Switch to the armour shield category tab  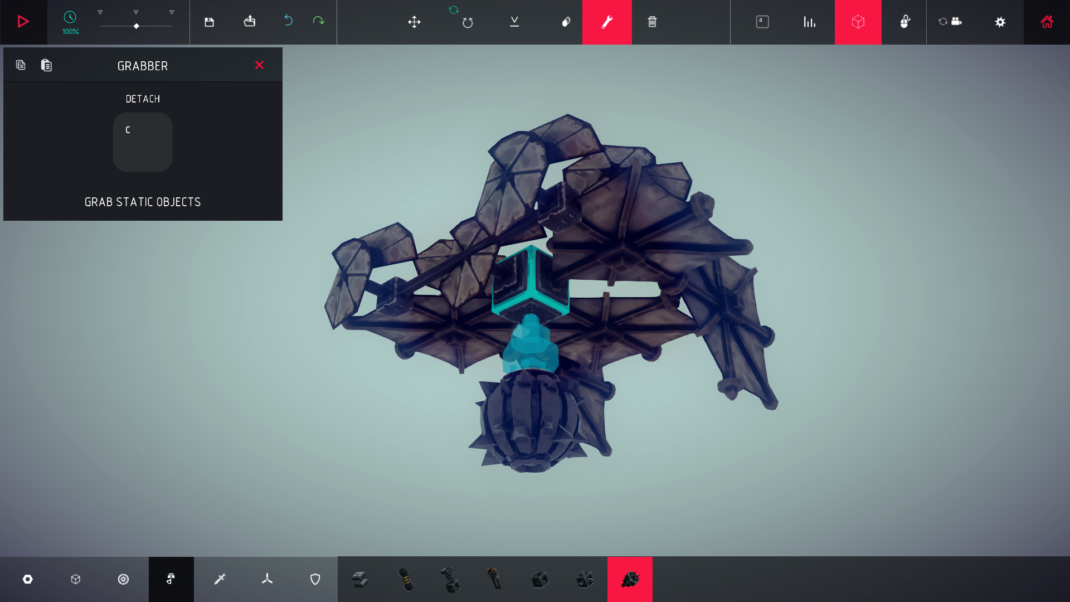click(315, 579)
